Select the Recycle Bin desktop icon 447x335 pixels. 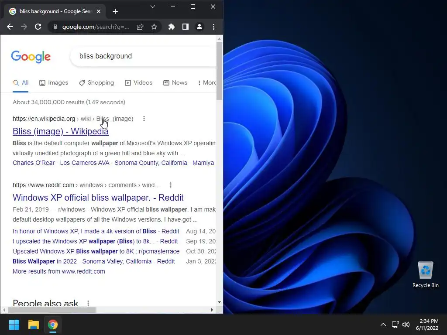tap(425, 274)
